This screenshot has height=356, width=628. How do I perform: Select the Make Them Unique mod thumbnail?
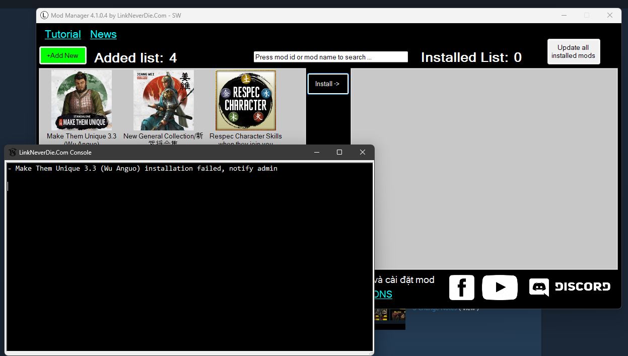[x=82, y=100]
